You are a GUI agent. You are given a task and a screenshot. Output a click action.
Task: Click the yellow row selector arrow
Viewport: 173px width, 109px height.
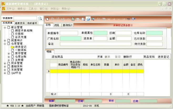pos(49,71)
